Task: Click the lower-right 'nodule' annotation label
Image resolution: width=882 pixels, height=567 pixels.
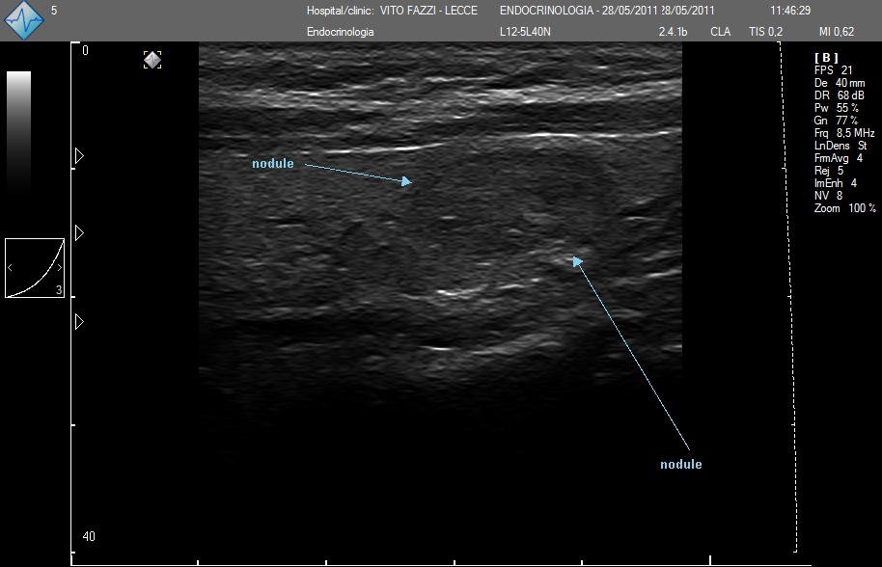Action: tap(680, 464)
